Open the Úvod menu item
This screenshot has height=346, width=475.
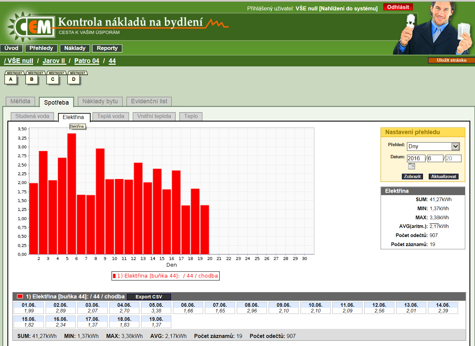[x=11, y=48]
